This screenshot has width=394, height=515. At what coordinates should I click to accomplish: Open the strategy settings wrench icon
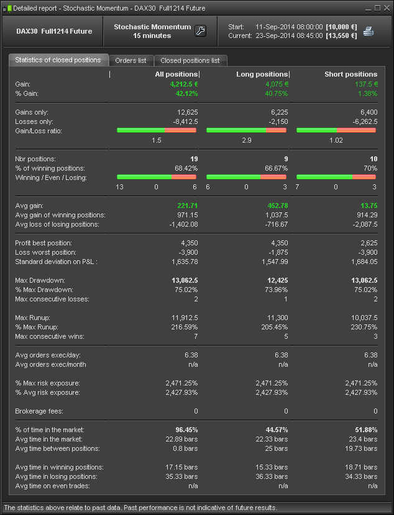[x=200, y=31]
